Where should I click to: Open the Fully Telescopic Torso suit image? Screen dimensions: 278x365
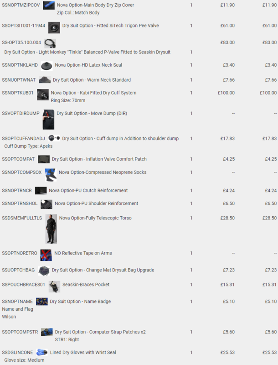click(x=51, y=229)
